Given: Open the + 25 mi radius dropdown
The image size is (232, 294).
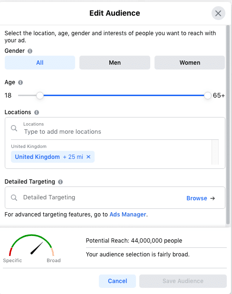Looking at the screenshot, I should 73,157.
